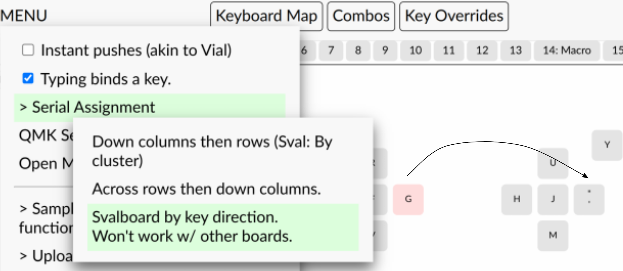Image resolution: width=623 pixels, height=271 pixels.
Task: Expand Serial Assignment submenu
Action: [x=150, y=108]
